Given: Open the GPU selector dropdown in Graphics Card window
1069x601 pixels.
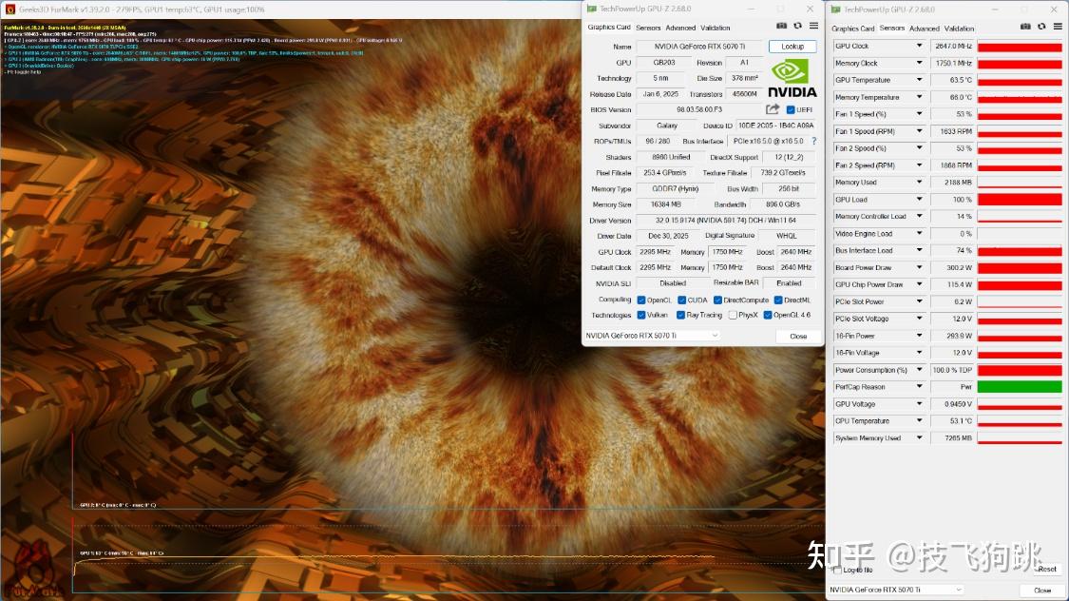Looking at the screenshot, I should tap(652, 336).
